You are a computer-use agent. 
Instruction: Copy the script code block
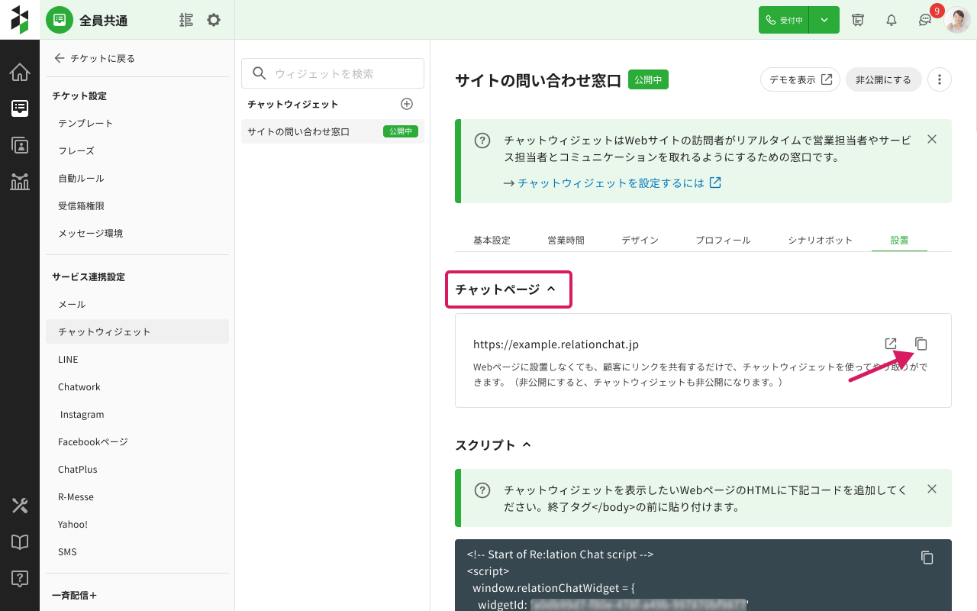[x=927, y=558]
